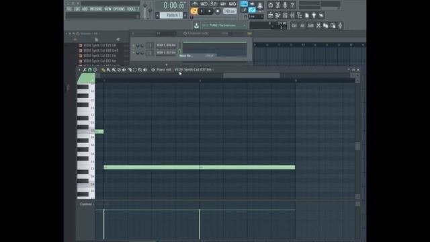Open the Playlist view from the toolbar
Viewport: 430px width, 242px height.
[270, 15]
